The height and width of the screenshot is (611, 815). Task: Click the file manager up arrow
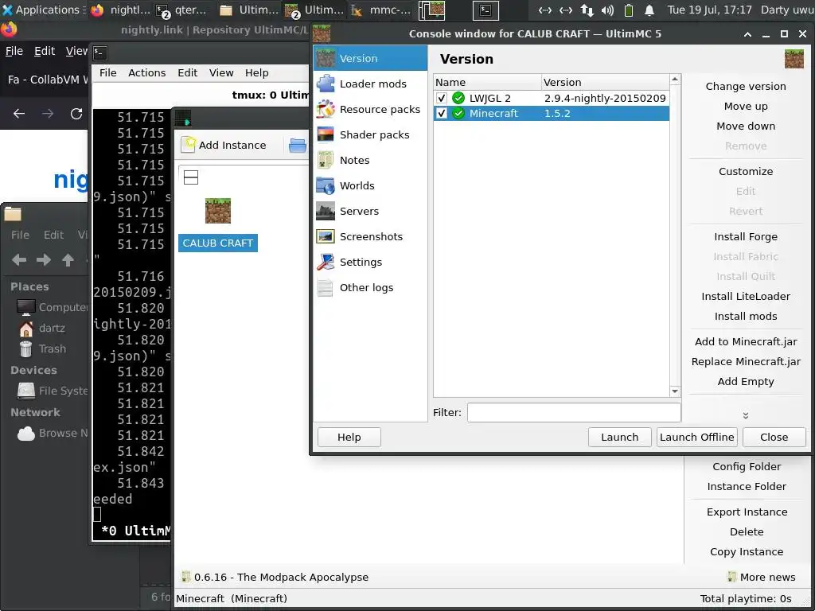click(x=68, y=260)
